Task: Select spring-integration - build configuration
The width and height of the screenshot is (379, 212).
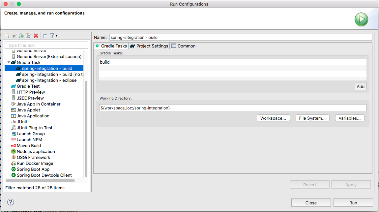Action: click(44, 68)
